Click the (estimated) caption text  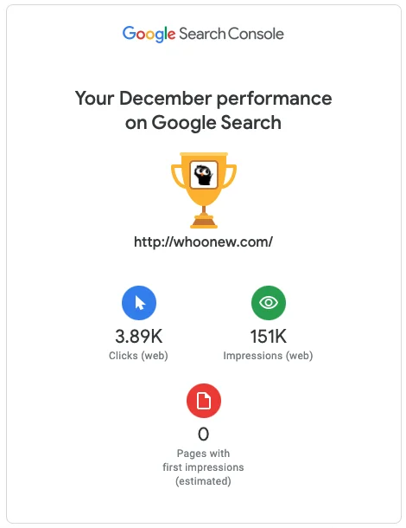click(203, 481)
